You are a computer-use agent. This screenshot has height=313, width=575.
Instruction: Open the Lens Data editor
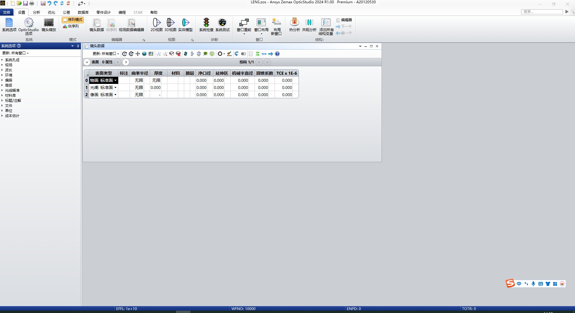pos(96,25)
